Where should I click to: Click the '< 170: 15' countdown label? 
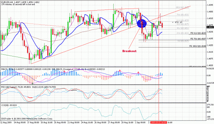(x=177, y=22)
